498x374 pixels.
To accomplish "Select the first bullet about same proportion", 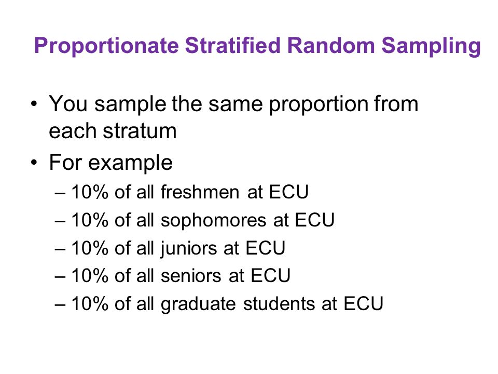I will (233, 117).
